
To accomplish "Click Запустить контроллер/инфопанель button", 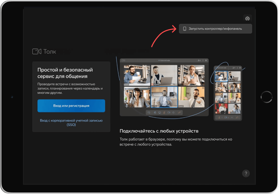I will [215, 29].
